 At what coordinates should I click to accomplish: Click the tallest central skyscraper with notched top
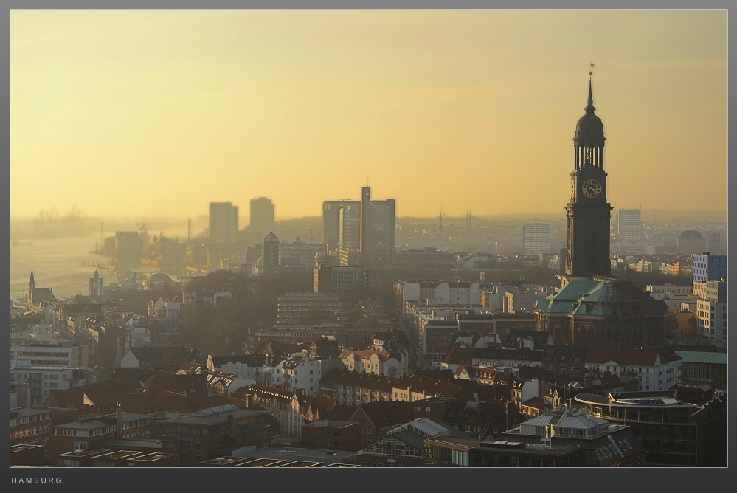(377, 227)
